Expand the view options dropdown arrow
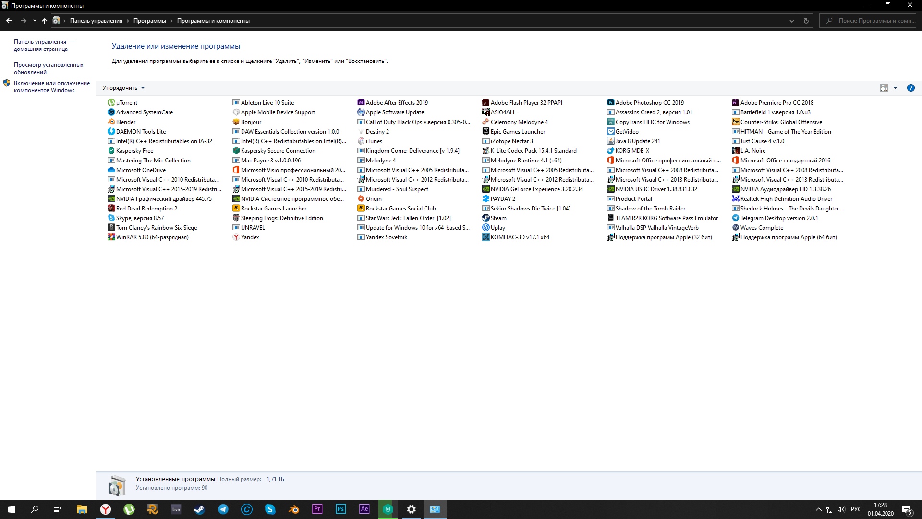 [x=895, y=88]
